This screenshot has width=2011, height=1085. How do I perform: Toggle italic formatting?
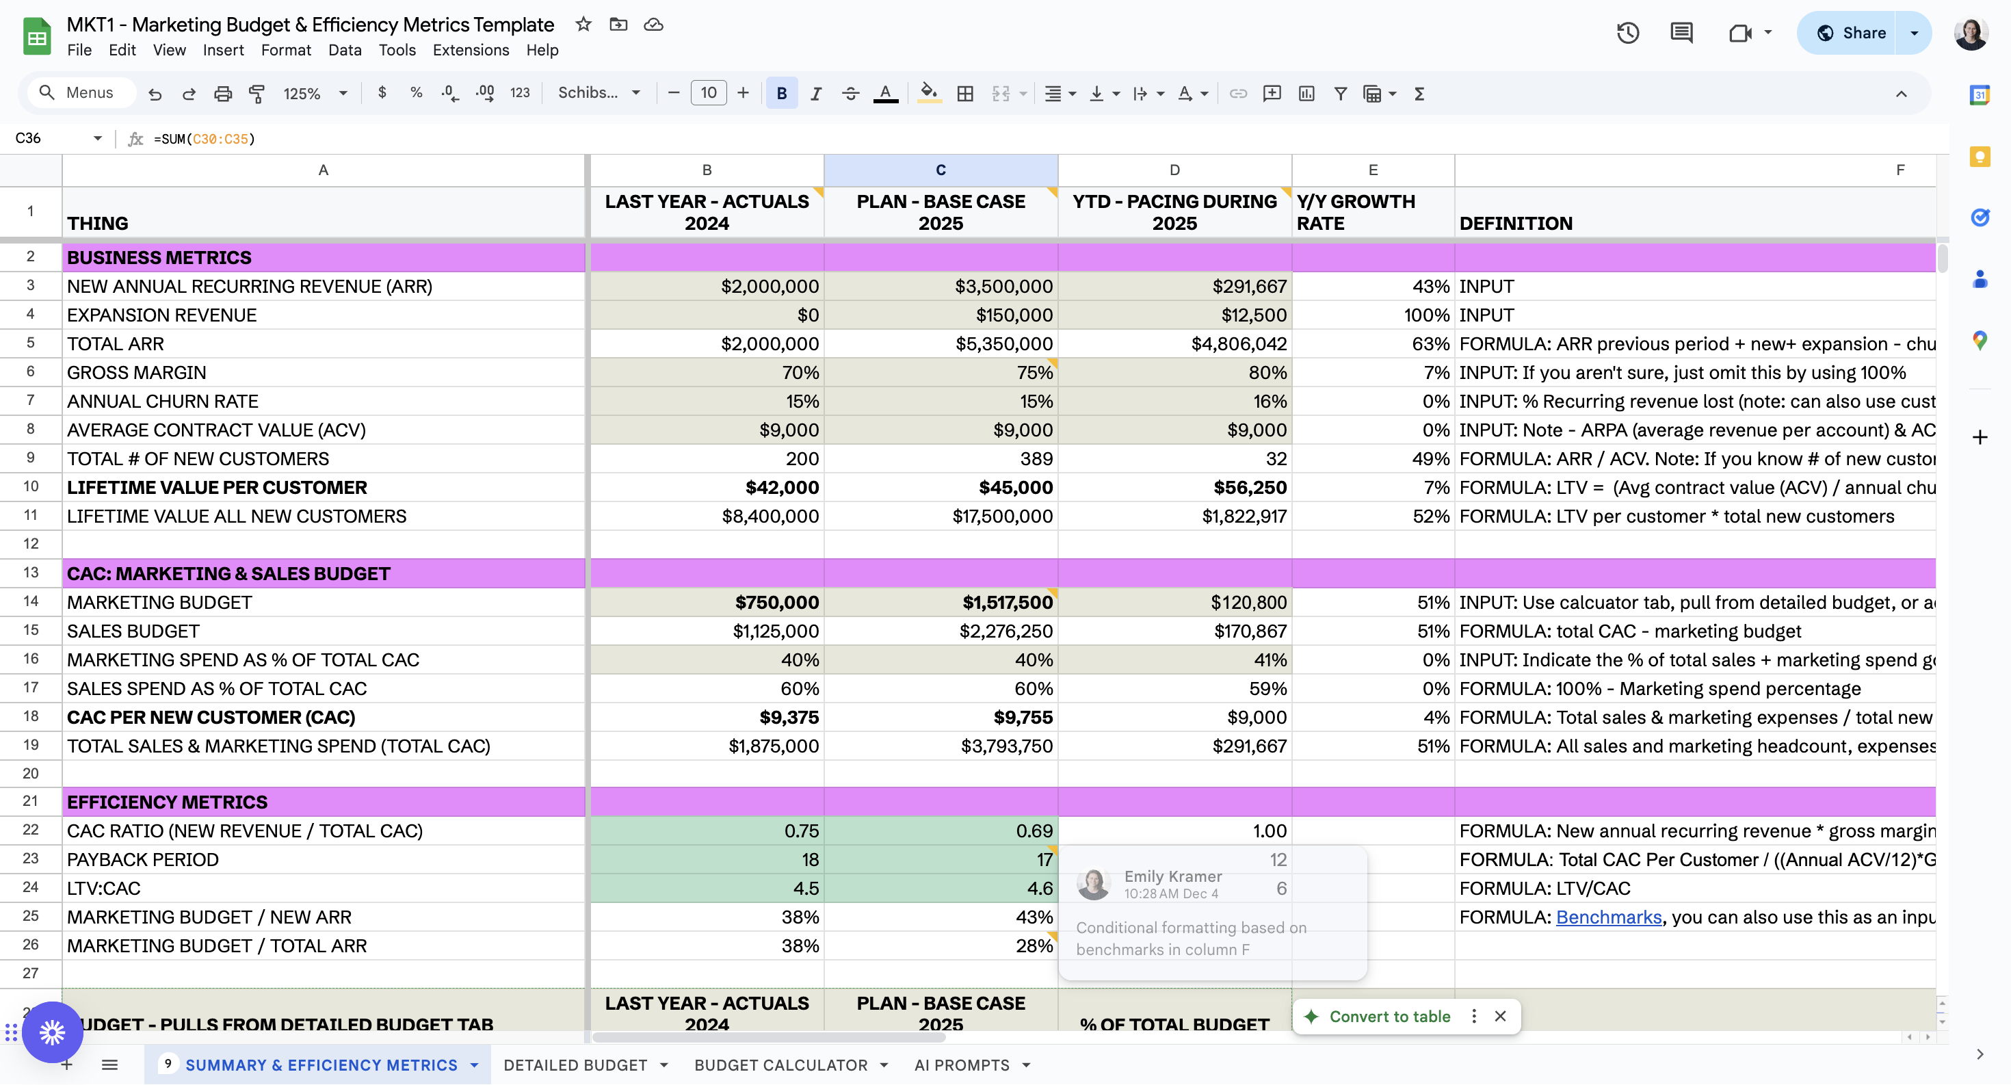pos(816,94)
